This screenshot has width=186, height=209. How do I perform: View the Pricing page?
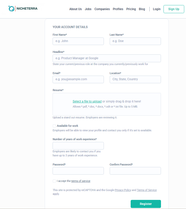tap(131, 9)
